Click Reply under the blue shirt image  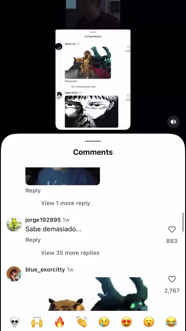(x=33, y=190)
